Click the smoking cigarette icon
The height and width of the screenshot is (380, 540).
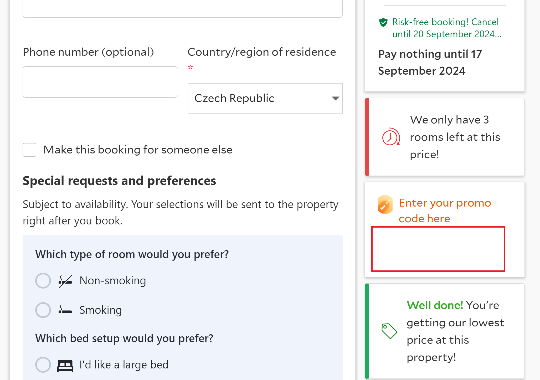pyautogui.click(x=65, y=310)
